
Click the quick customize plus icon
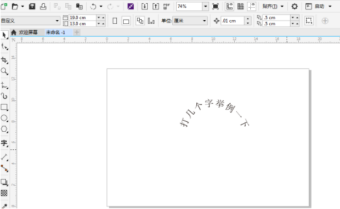[x=325, y=21]
